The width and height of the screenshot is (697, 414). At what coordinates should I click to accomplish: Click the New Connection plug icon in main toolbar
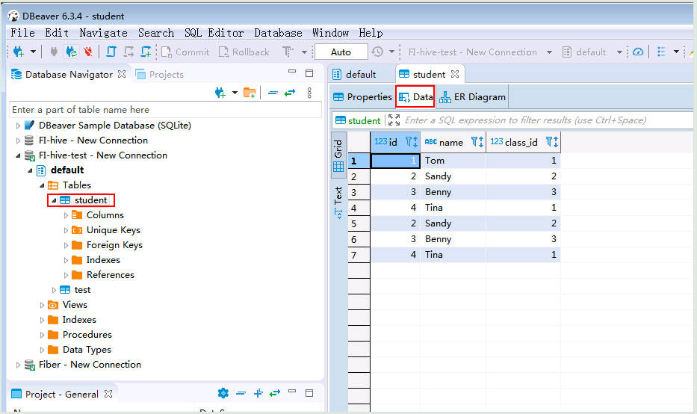pyautogui.click(x=19, y=52)
